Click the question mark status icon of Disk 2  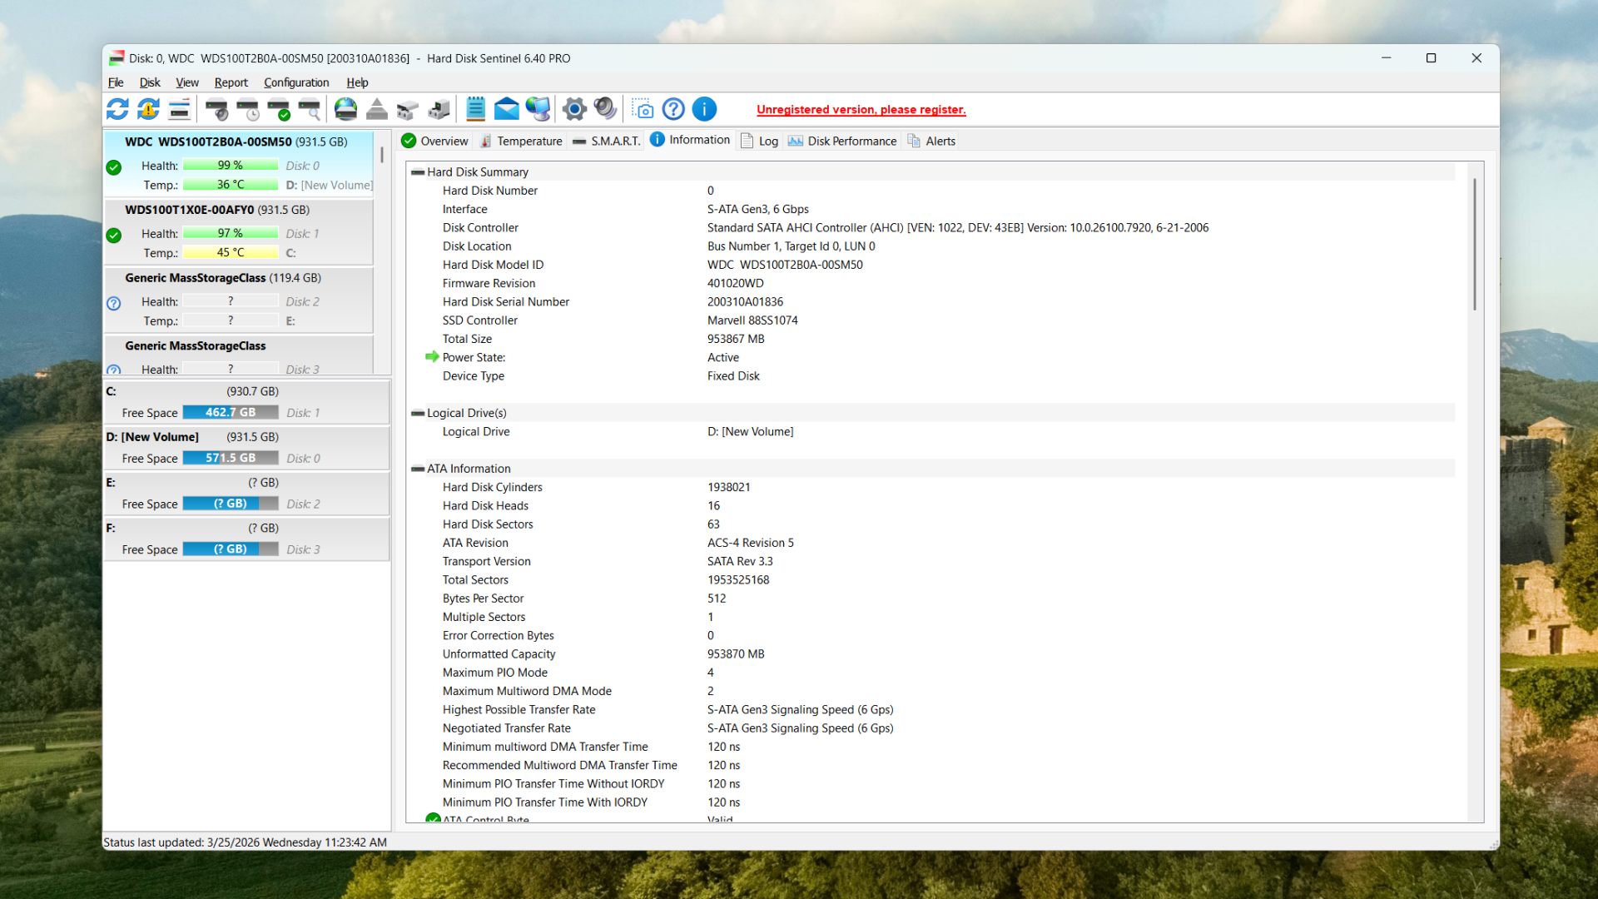(114, 304)
